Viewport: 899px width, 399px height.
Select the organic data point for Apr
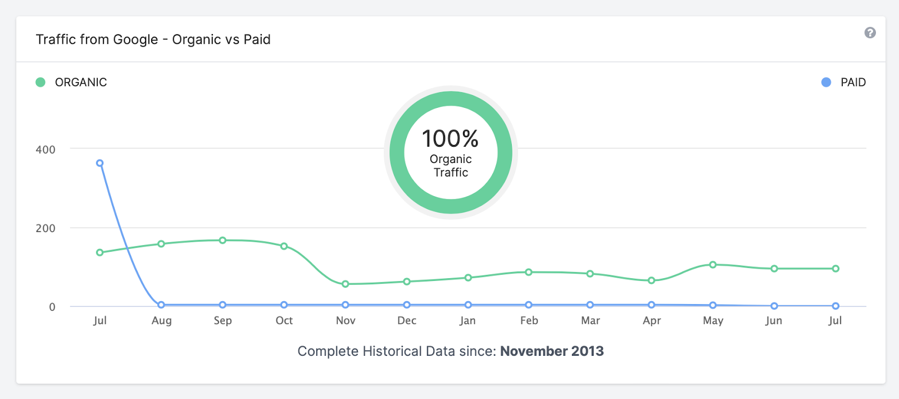pos(651,280)
